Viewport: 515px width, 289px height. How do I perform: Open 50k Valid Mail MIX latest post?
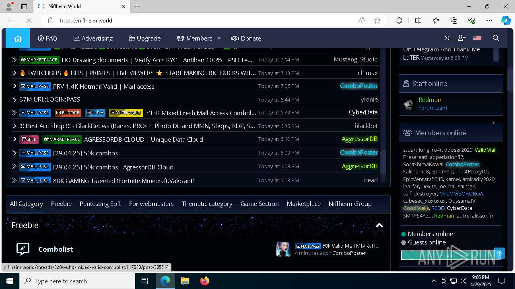point(351,246)
